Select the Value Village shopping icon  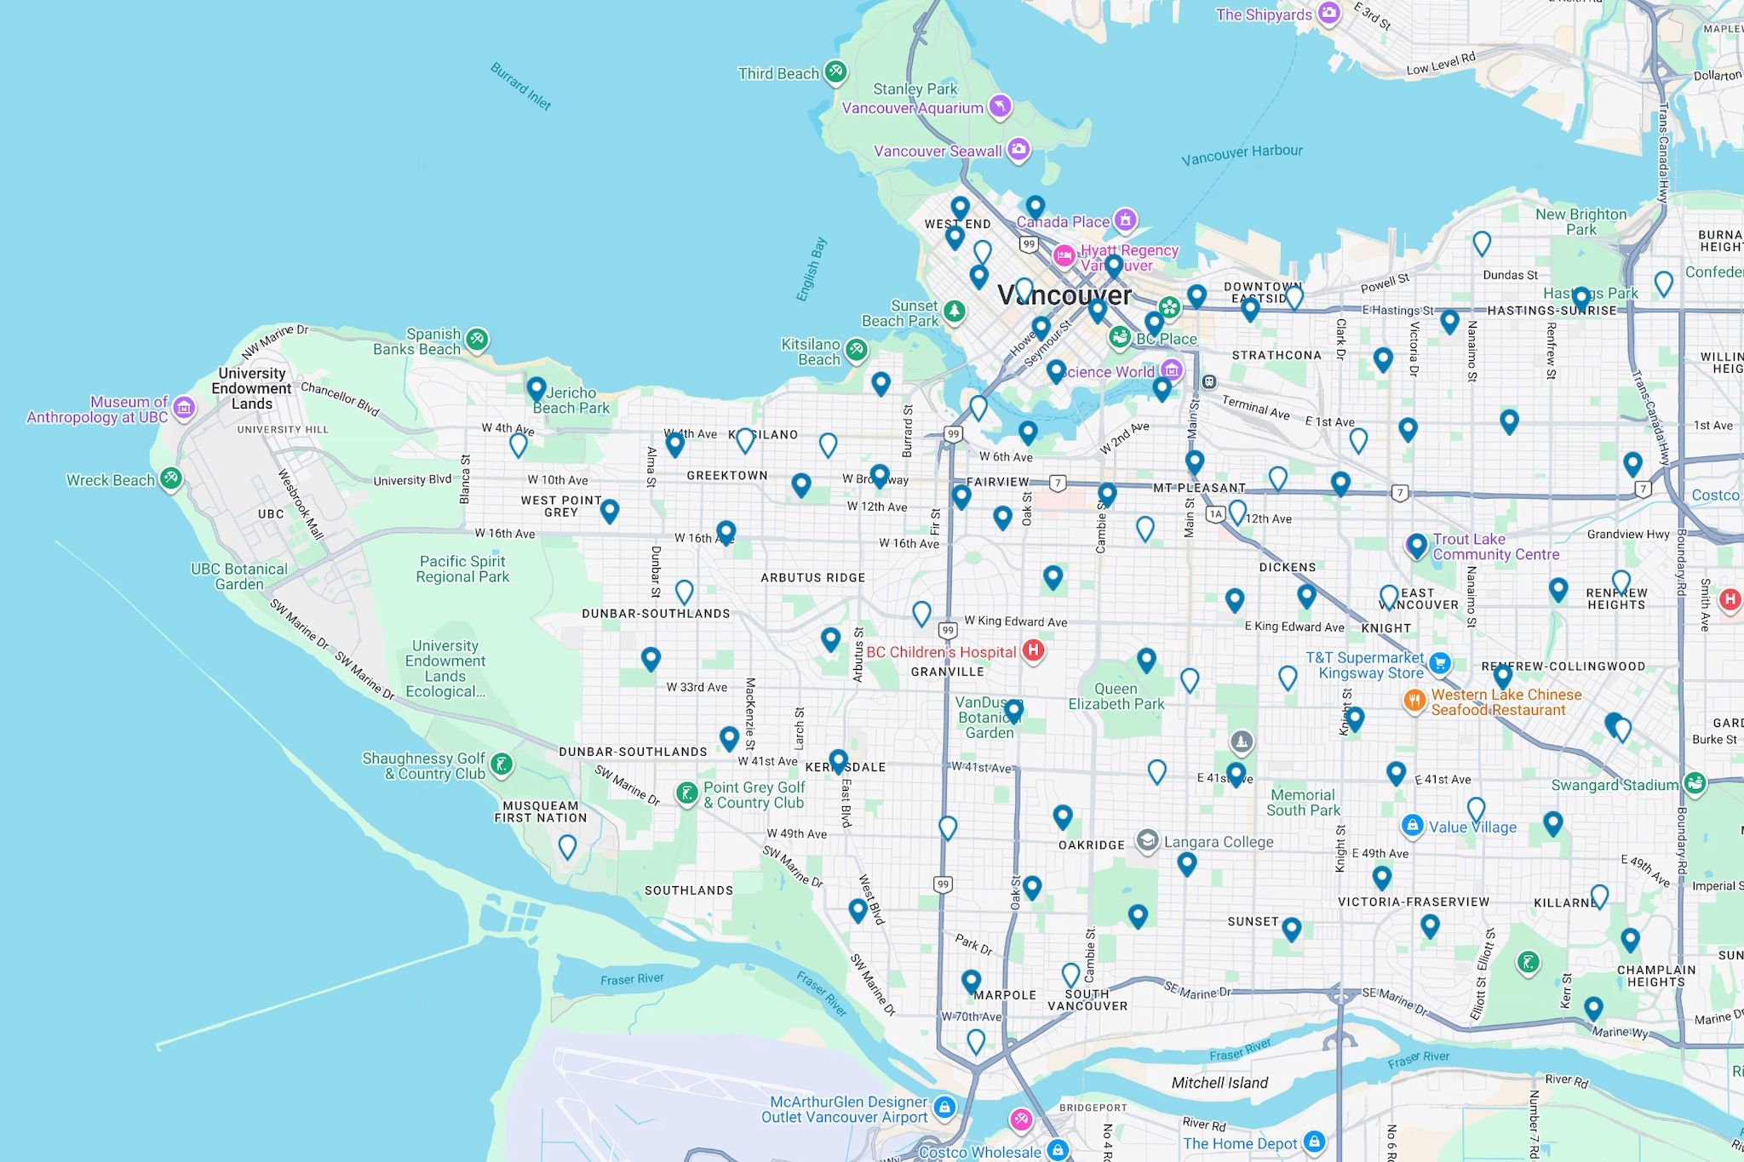tap(1413, 825)
